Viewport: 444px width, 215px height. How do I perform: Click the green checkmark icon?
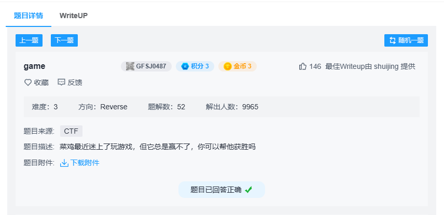[x=248, y=190]
